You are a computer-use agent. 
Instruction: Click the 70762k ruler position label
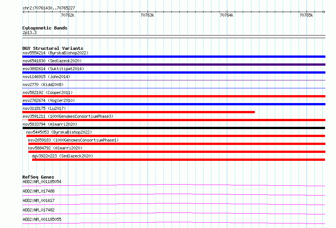tap(68, 15)
